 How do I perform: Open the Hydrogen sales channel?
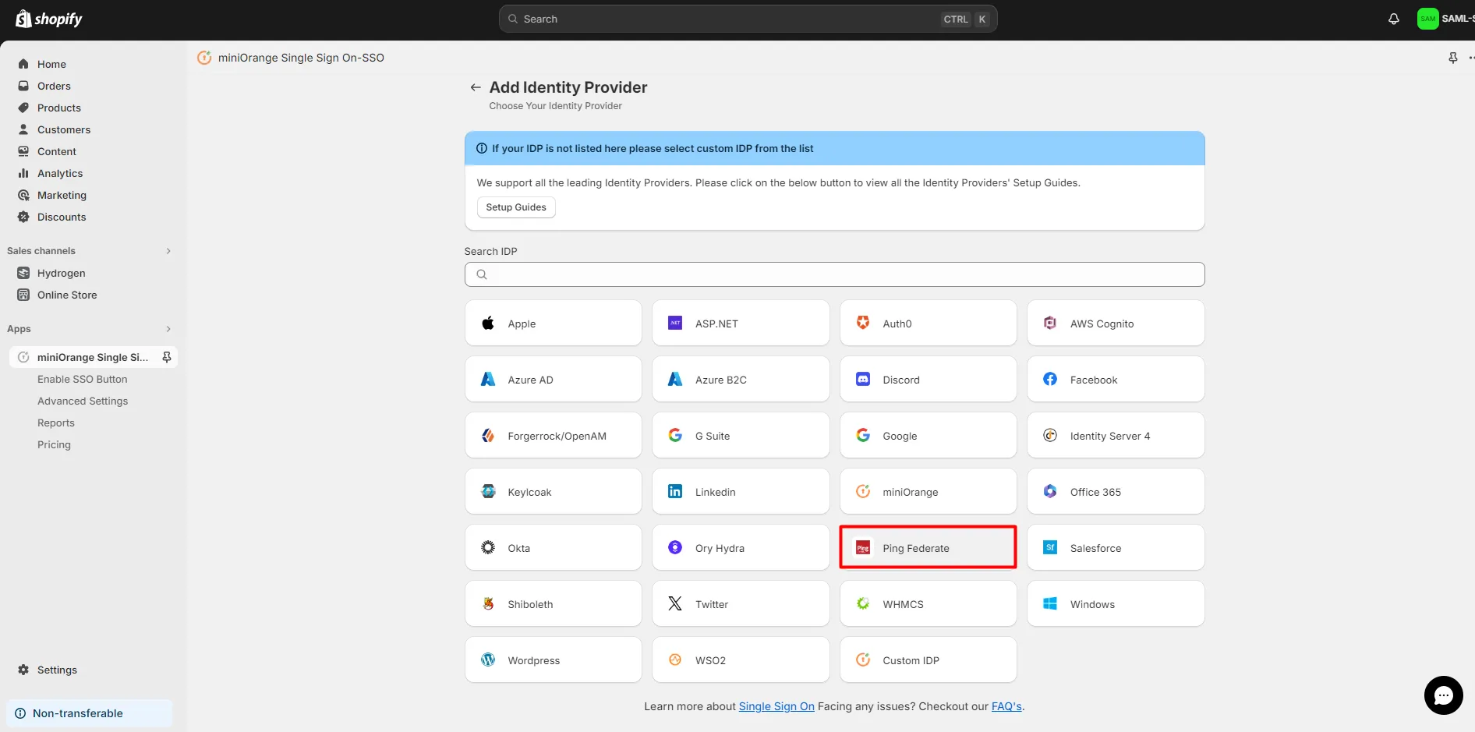point(94,273)
